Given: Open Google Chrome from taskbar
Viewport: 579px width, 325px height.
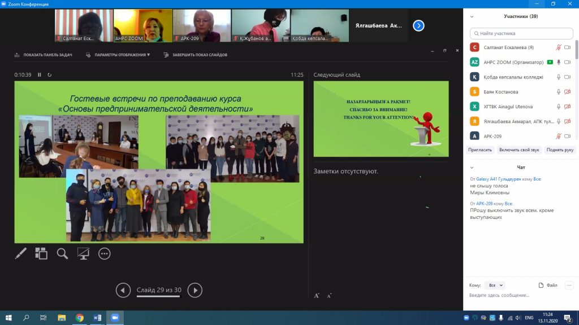Looking at the screenshot, I should (x=79, y=318).
